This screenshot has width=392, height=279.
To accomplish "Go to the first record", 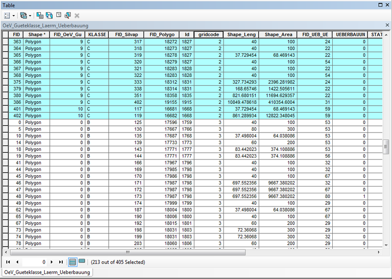I will tap(8, 262).
